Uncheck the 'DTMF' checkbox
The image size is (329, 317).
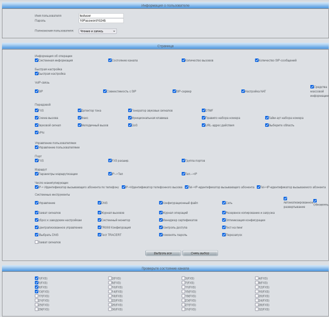(x=203, y=111)
